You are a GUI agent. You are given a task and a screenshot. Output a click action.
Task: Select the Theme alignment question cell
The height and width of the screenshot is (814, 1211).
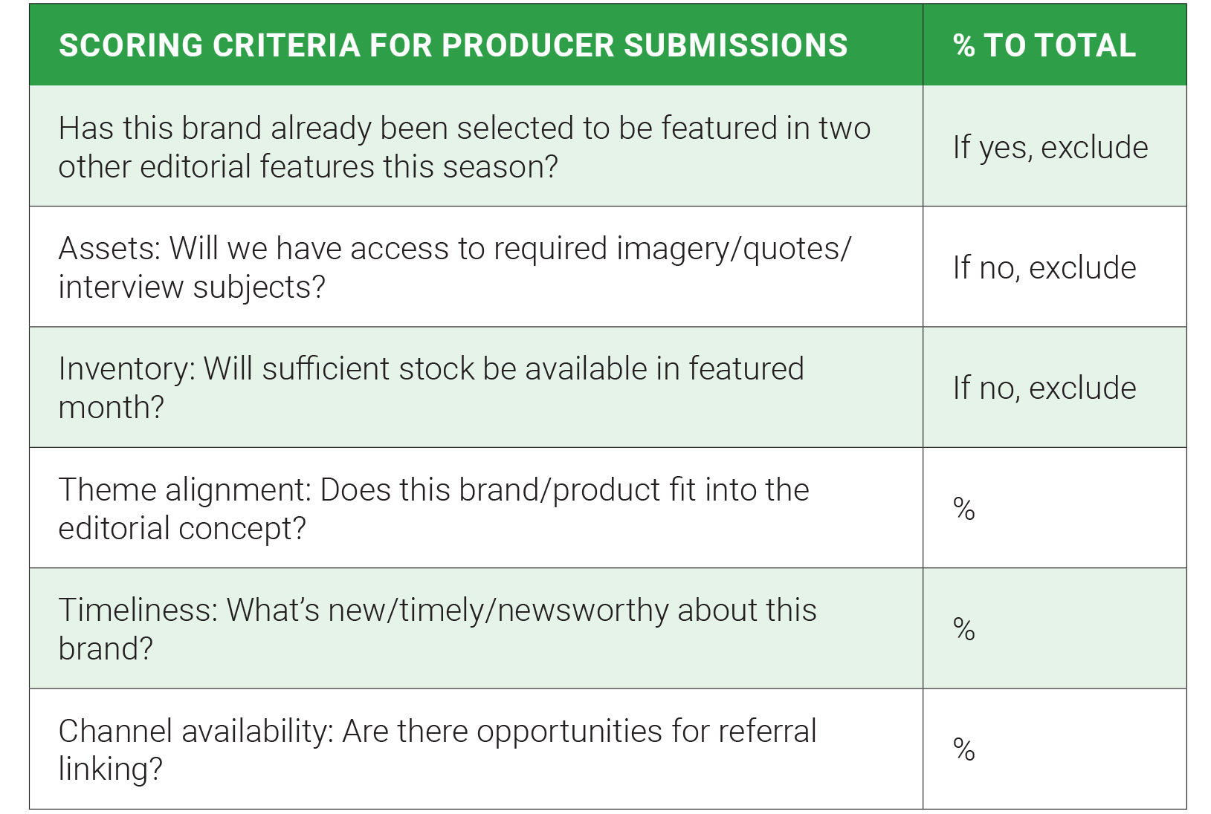point(476,508)
